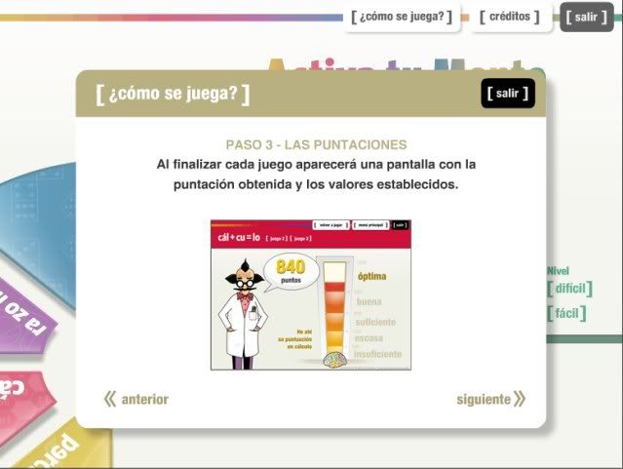Advance to next step with 'siguiente'
The image size is (623, 469).
coord(490,399)
